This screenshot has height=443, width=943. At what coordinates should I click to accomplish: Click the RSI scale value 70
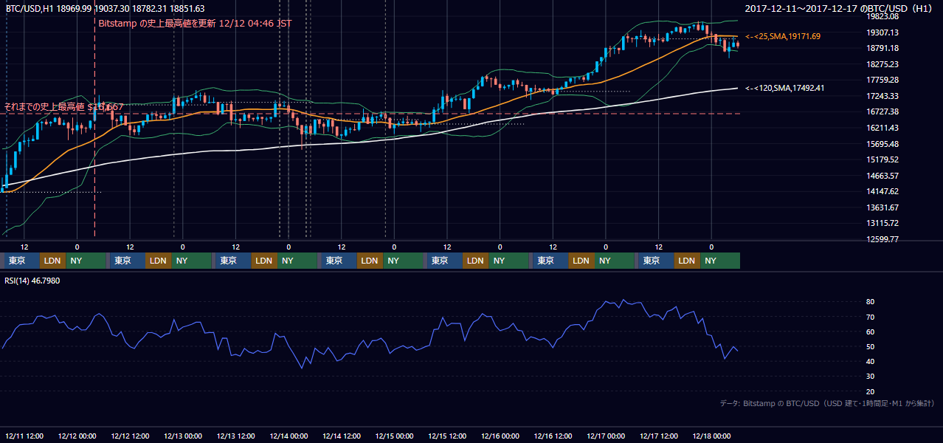(871, 317)
